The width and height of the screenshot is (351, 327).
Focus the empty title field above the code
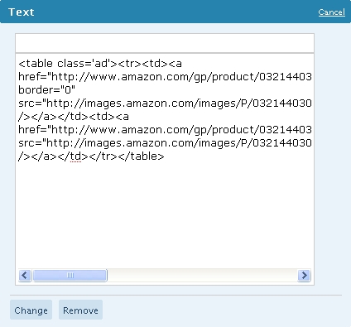click(165, 43)
